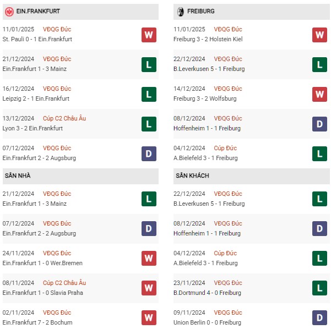Image resolution: width=331 pixels, height=329 pixels.
Task: Click D badge for Union Berlin 0-0 Freiburg
Action: pyautogui.click(x=319, y=317)
